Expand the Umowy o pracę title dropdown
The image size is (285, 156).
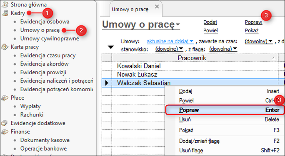click(177, 24)
